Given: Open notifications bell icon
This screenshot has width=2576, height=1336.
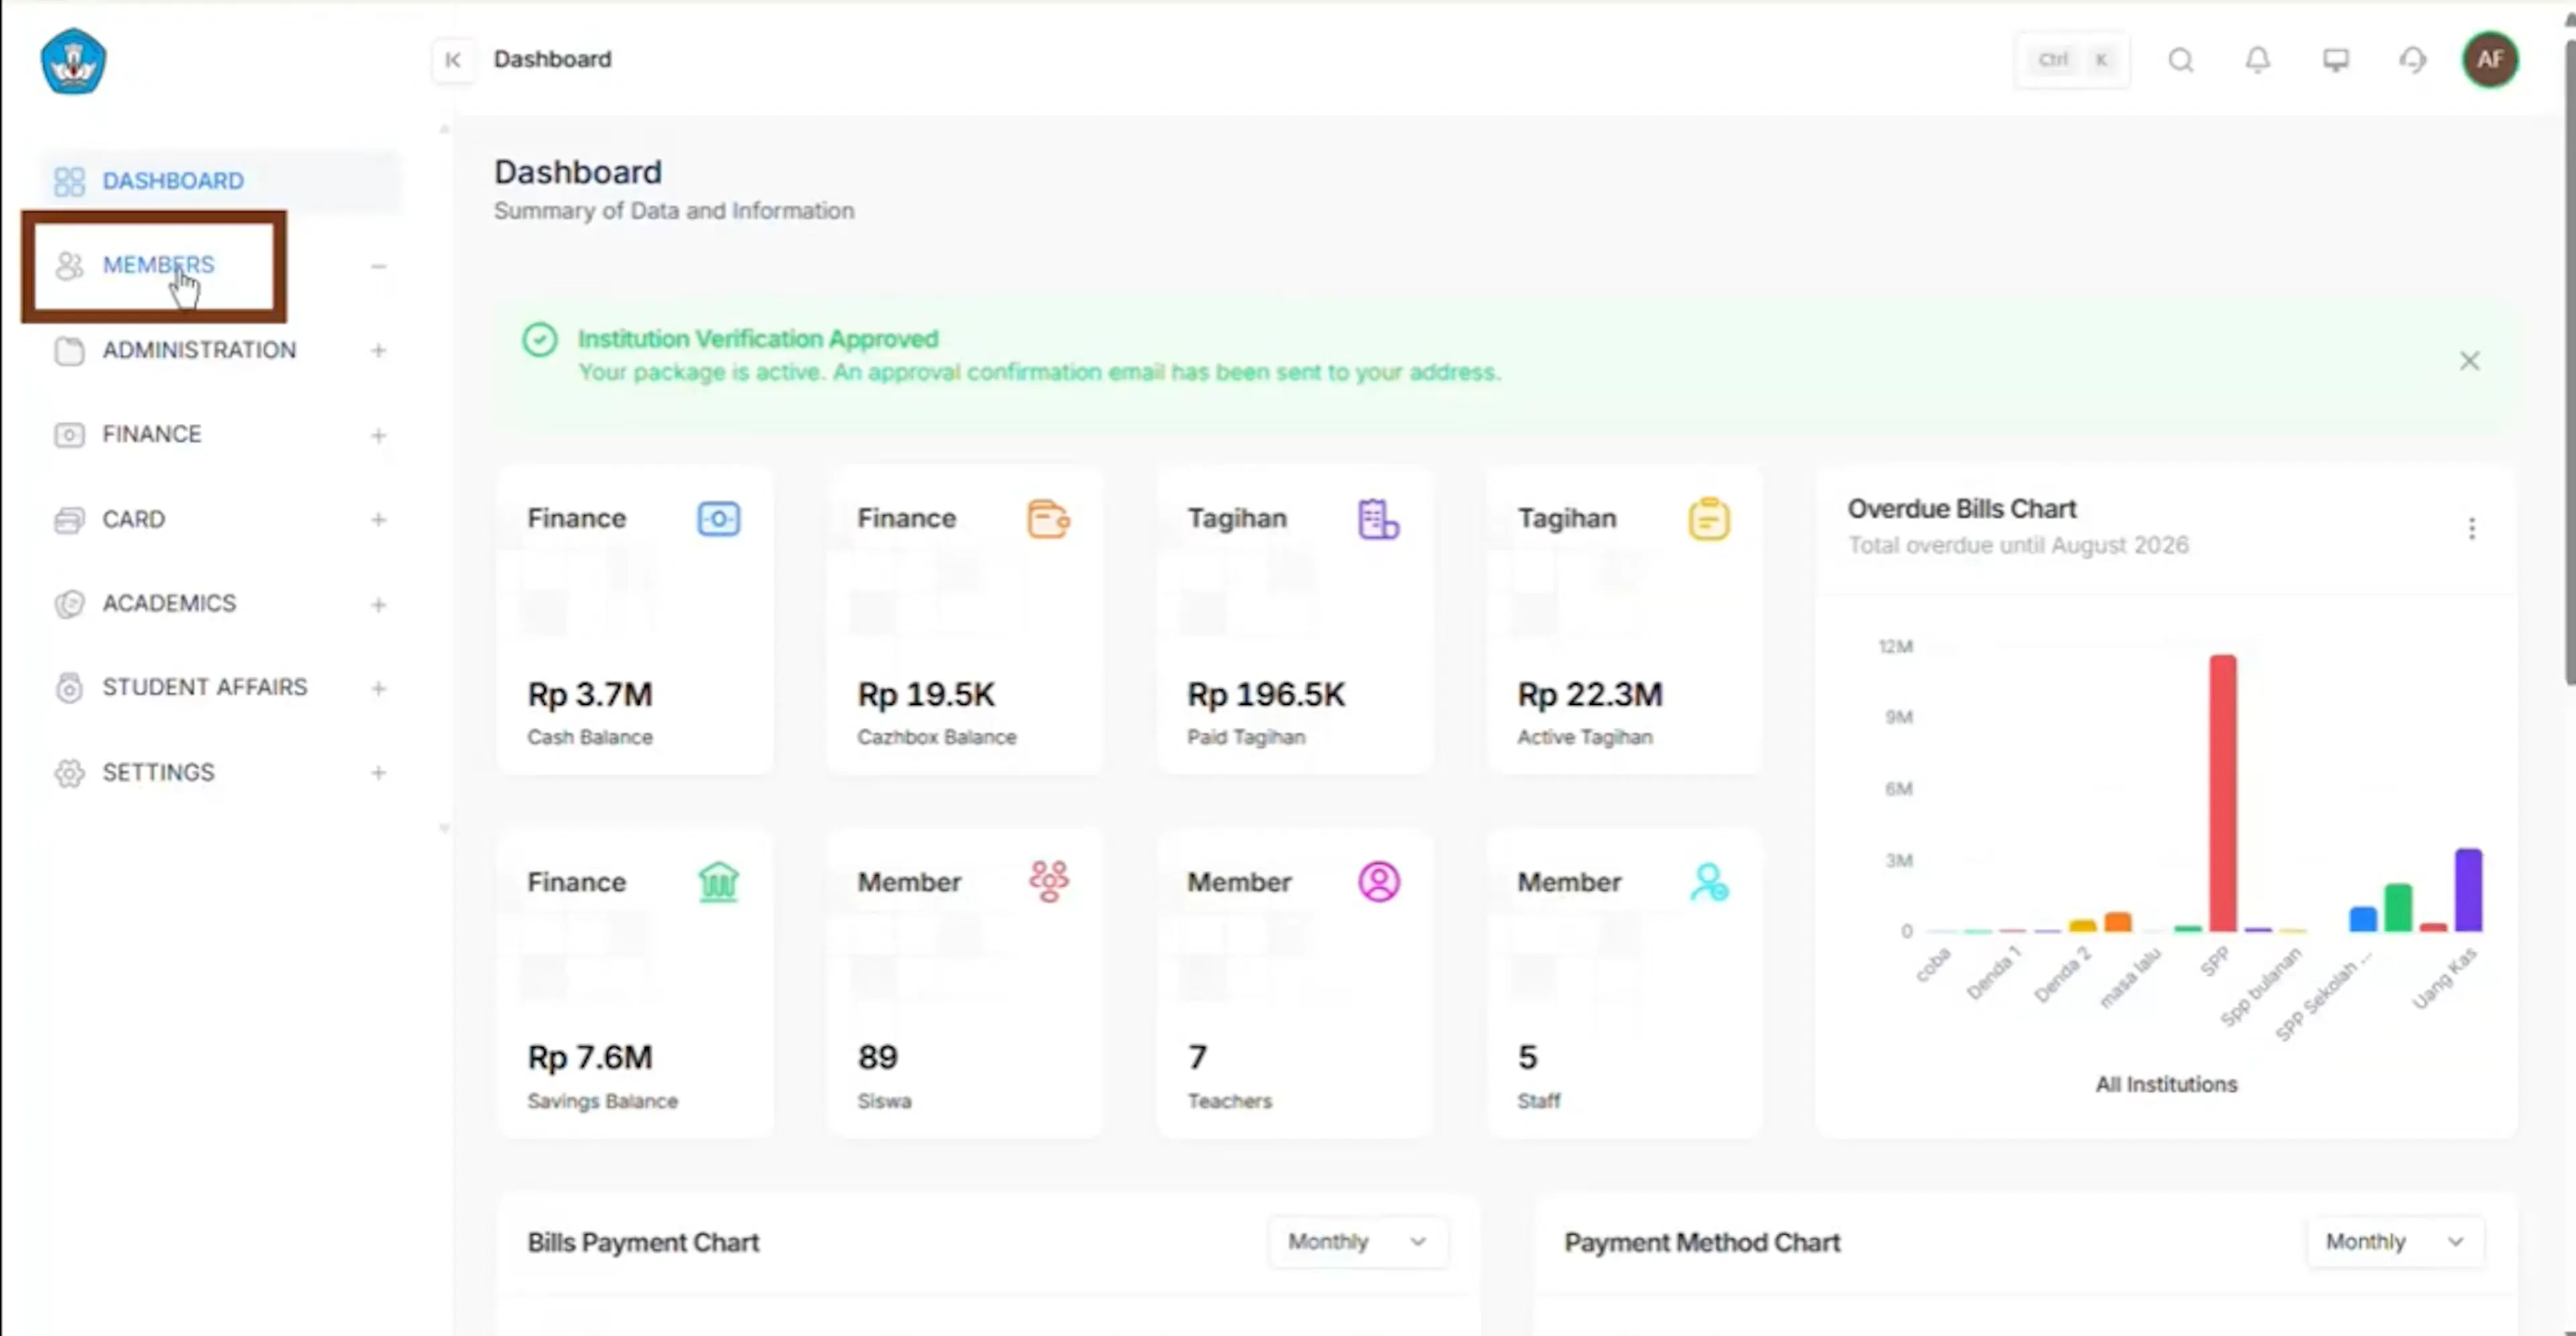Looking at the screenshot, I should (x=2258, y=60).
